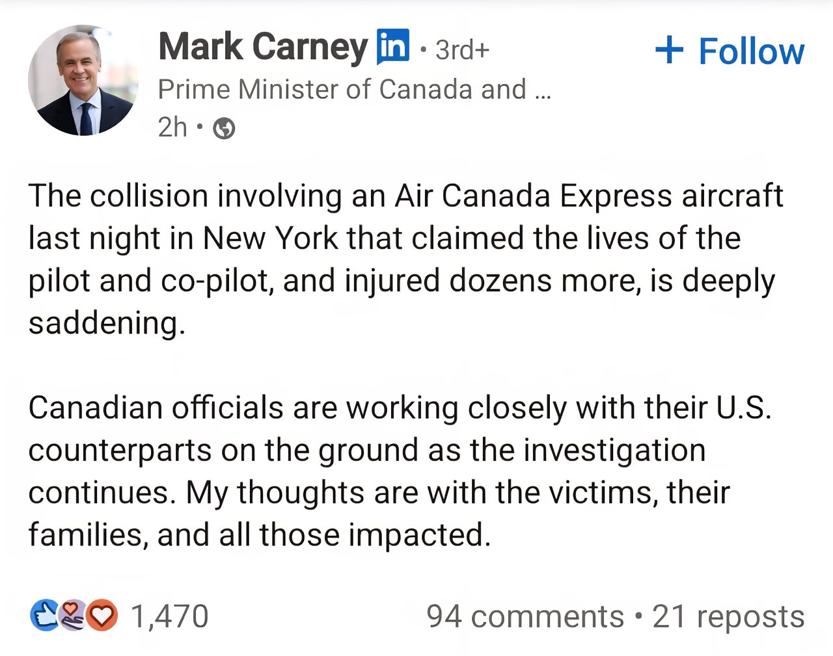This screenshot has width=833, height=656.
Task: Click the red heart love reaction icon
Action: tap(102, 616)
